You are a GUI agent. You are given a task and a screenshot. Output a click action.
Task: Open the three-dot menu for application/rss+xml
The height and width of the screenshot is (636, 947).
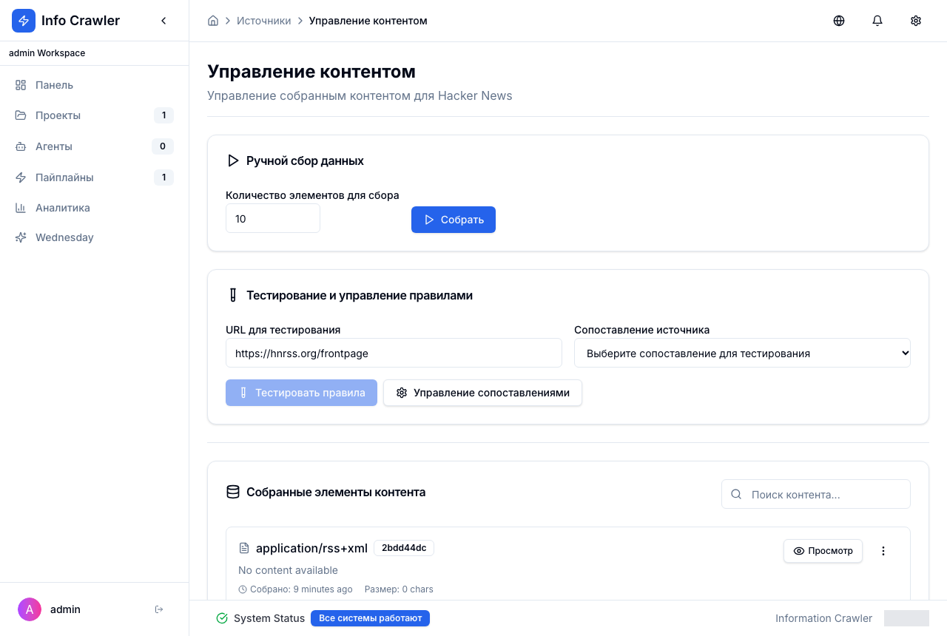[x=883, y=551]
